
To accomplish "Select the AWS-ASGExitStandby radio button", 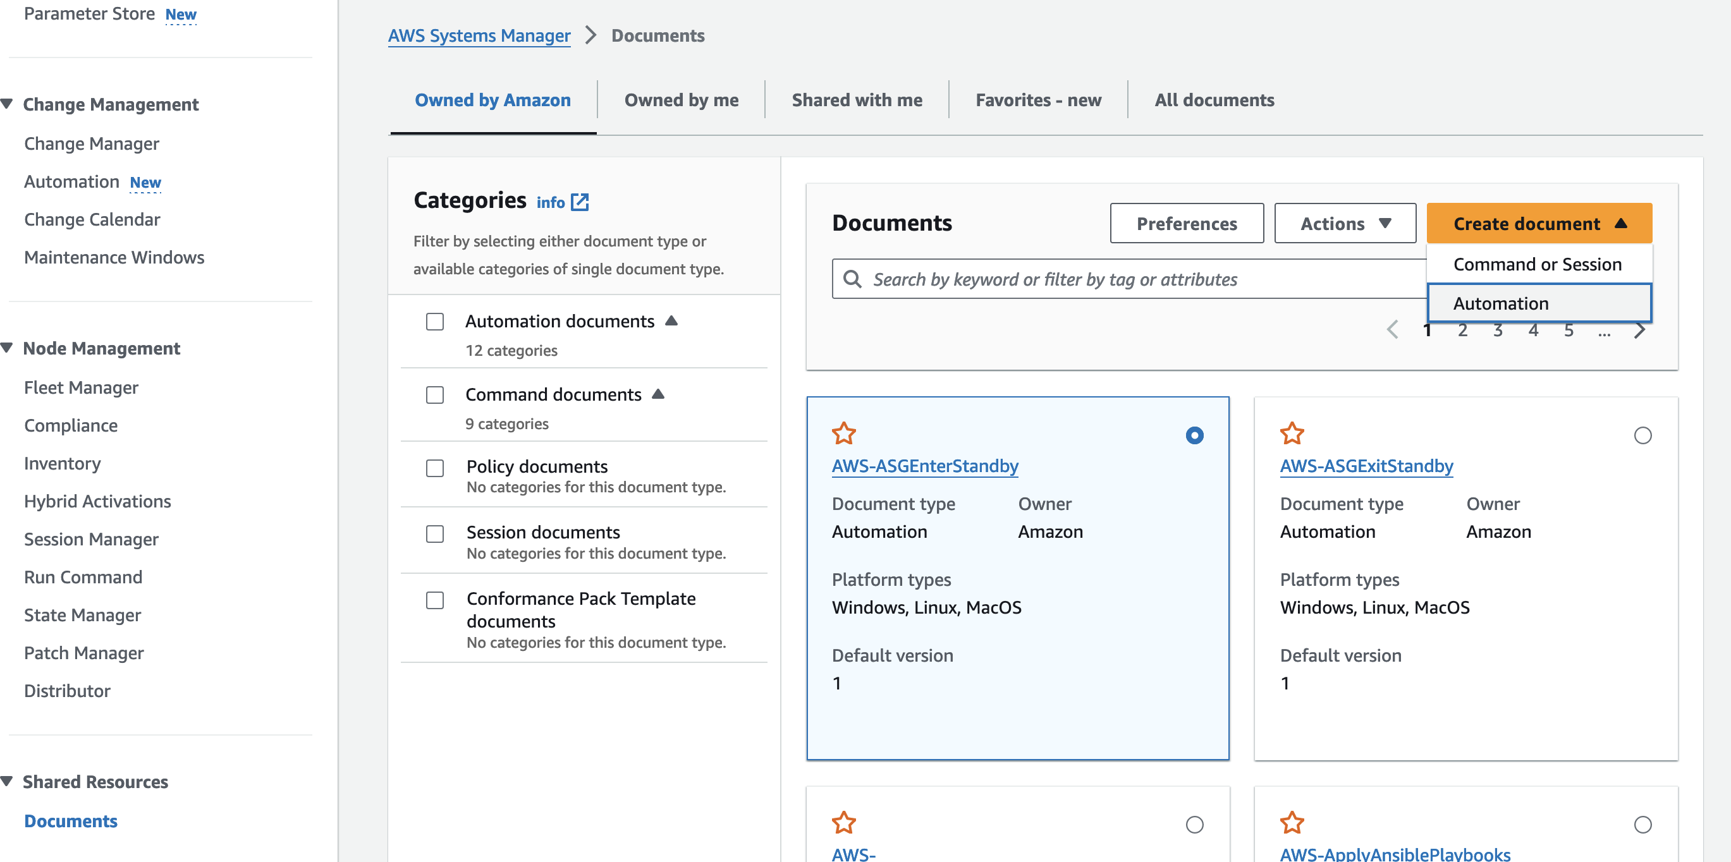I will pos(1642,435).
